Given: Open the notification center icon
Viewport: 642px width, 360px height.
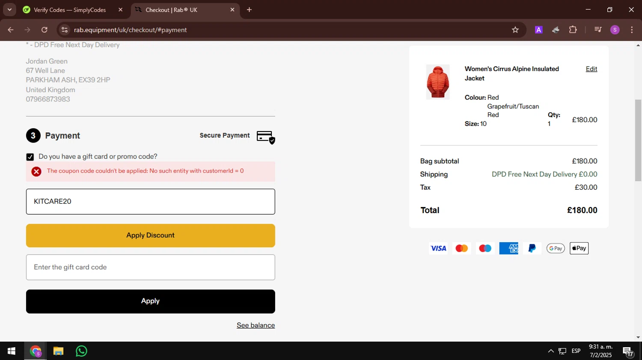Looking at the screenshot, I should pos(628,351).
